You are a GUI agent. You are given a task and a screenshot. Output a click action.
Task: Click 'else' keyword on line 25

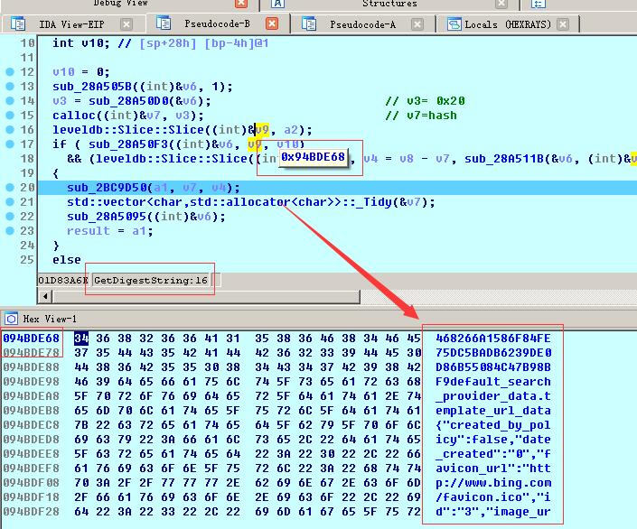(67, 260)
